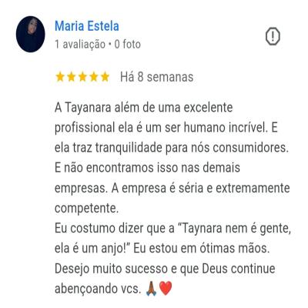Click the report review exclamation icon
The width and height of the screenshot is (308, 308).
tap(273, 36)
